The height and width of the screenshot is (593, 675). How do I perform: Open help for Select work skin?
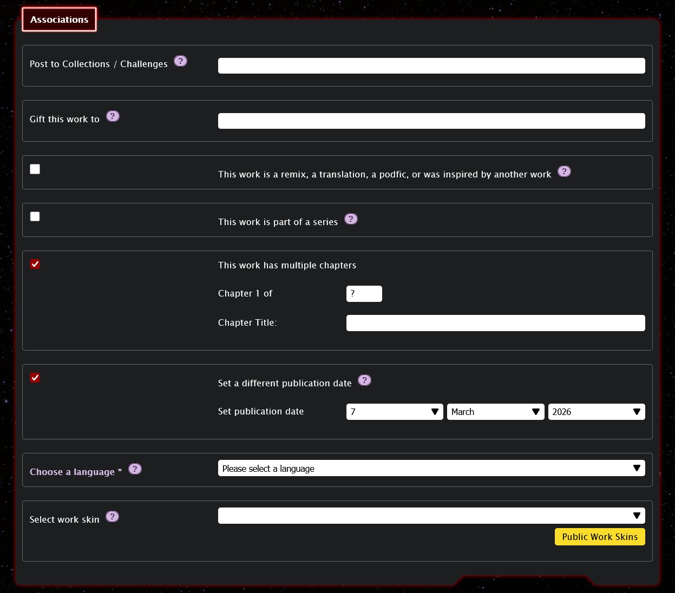point(112,517)
